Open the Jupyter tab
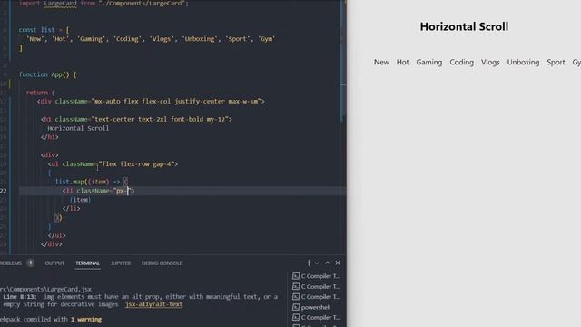 (x=121, y=263)
